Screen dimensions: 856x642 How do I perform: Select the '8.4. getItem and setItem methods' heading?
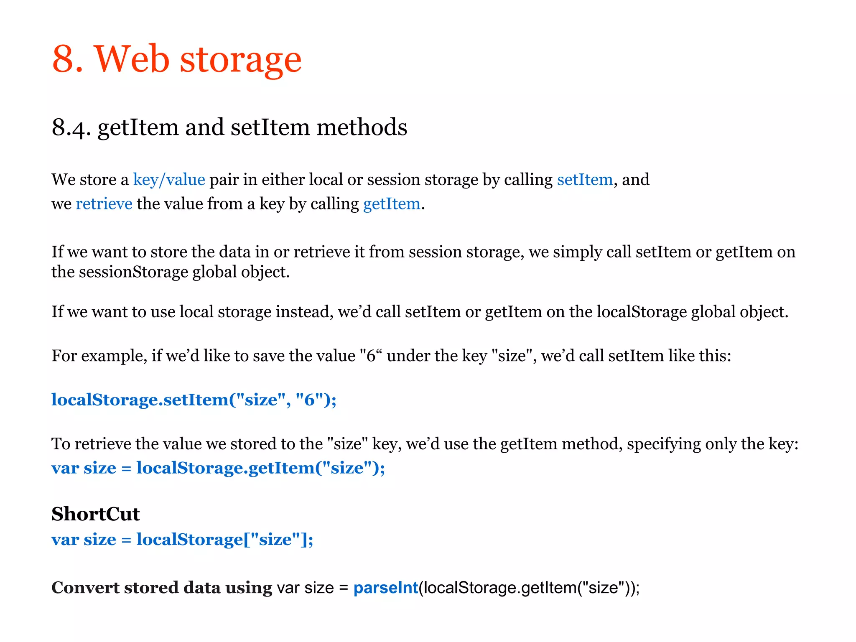pos(229,127)
